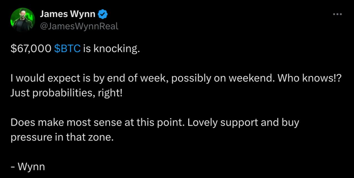Open the @JamesWynnReal handle link
The image size is (354, 178).
[79, 26]
